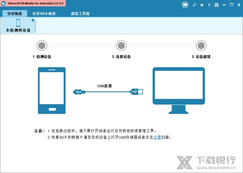This screenshot has height=173, width=243.
Task: Click the 注意 note heading
Action: (40, 131)
